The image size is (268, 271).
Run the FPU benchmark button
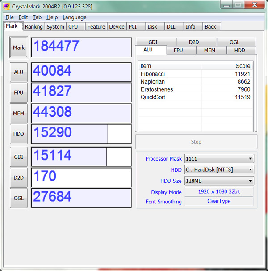point(19,93)
